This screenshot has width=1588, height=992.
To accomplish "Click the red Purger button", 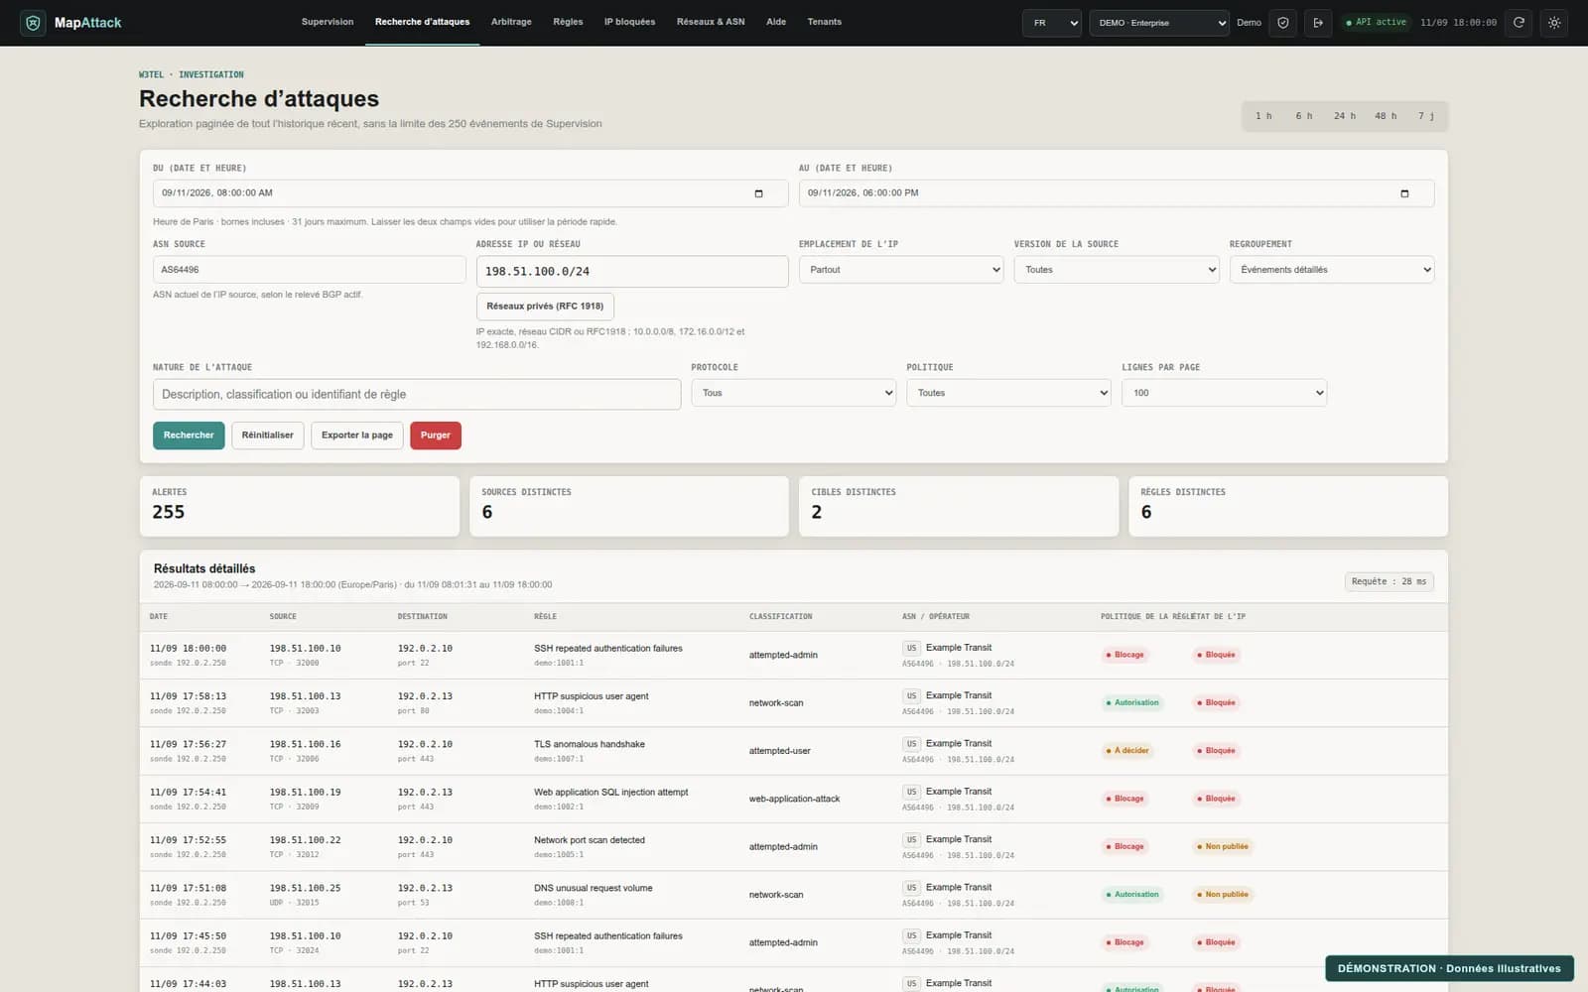I will click(436, 435).
